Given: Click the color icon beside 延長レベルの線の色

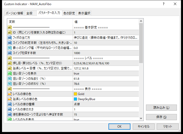Looking at the screenshot, I should click(x=10, y=99).
